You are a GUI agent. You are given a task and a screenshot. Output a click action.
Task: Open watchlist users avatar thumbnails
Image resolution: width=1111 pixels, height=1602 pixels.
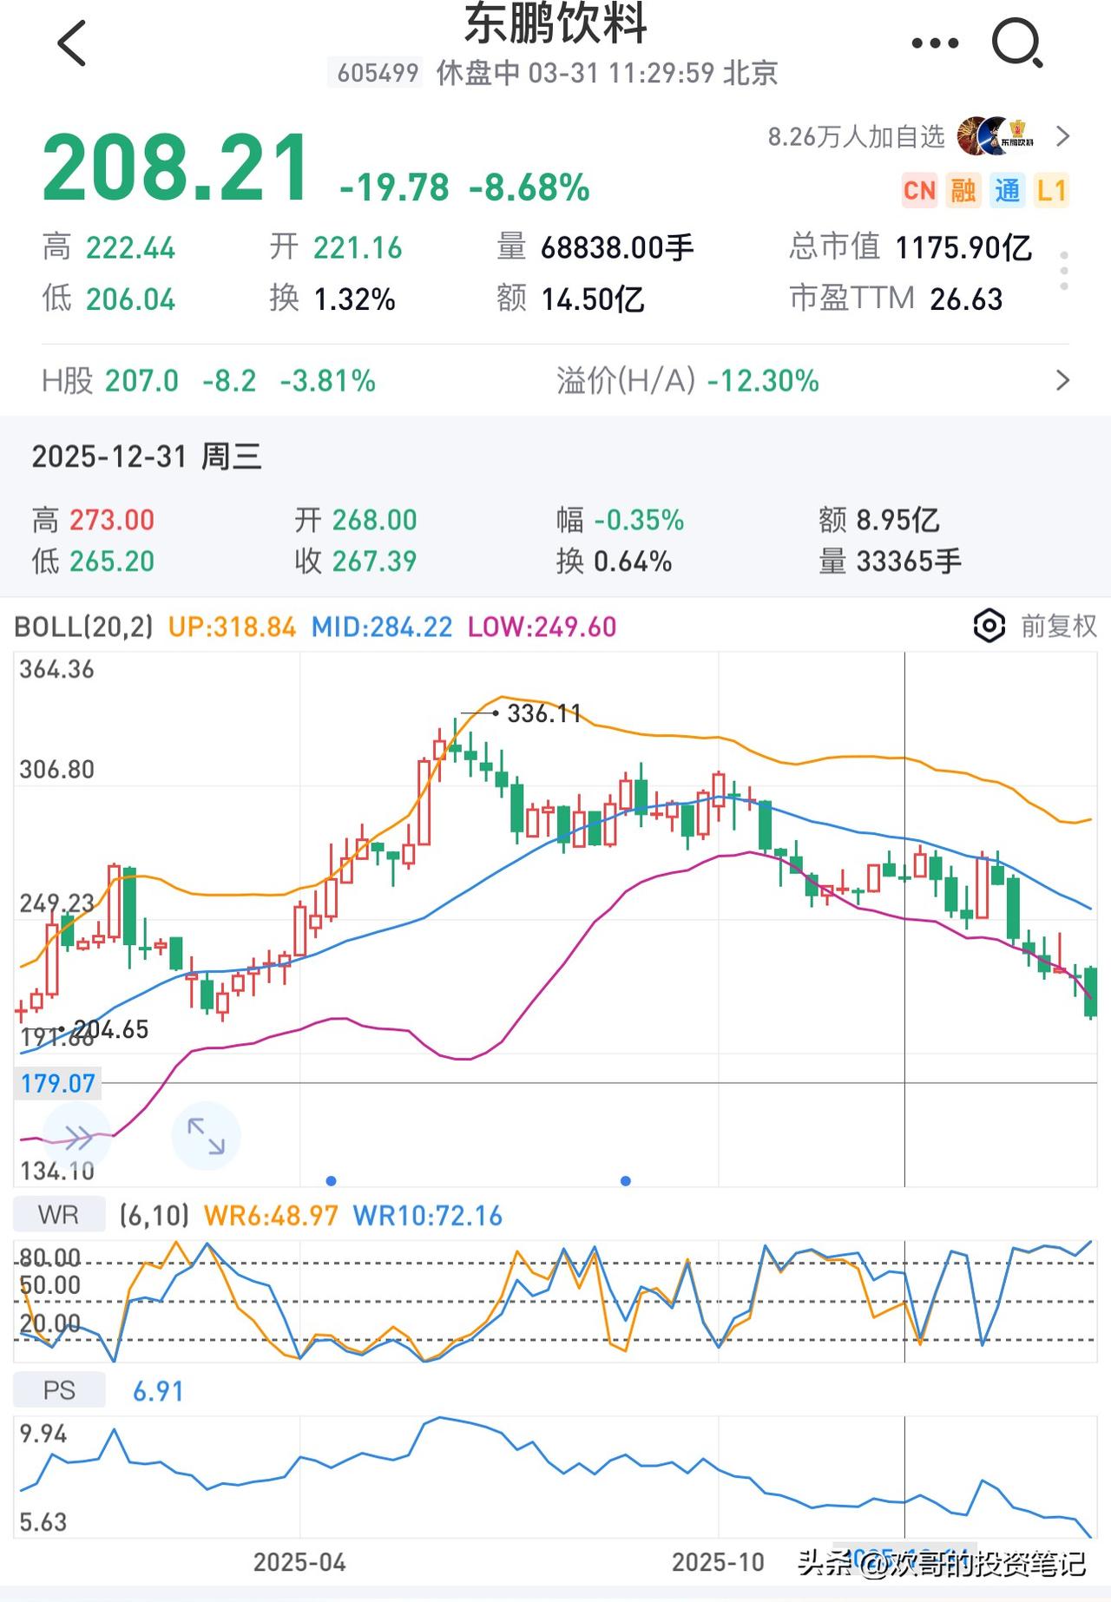point(996,136)
